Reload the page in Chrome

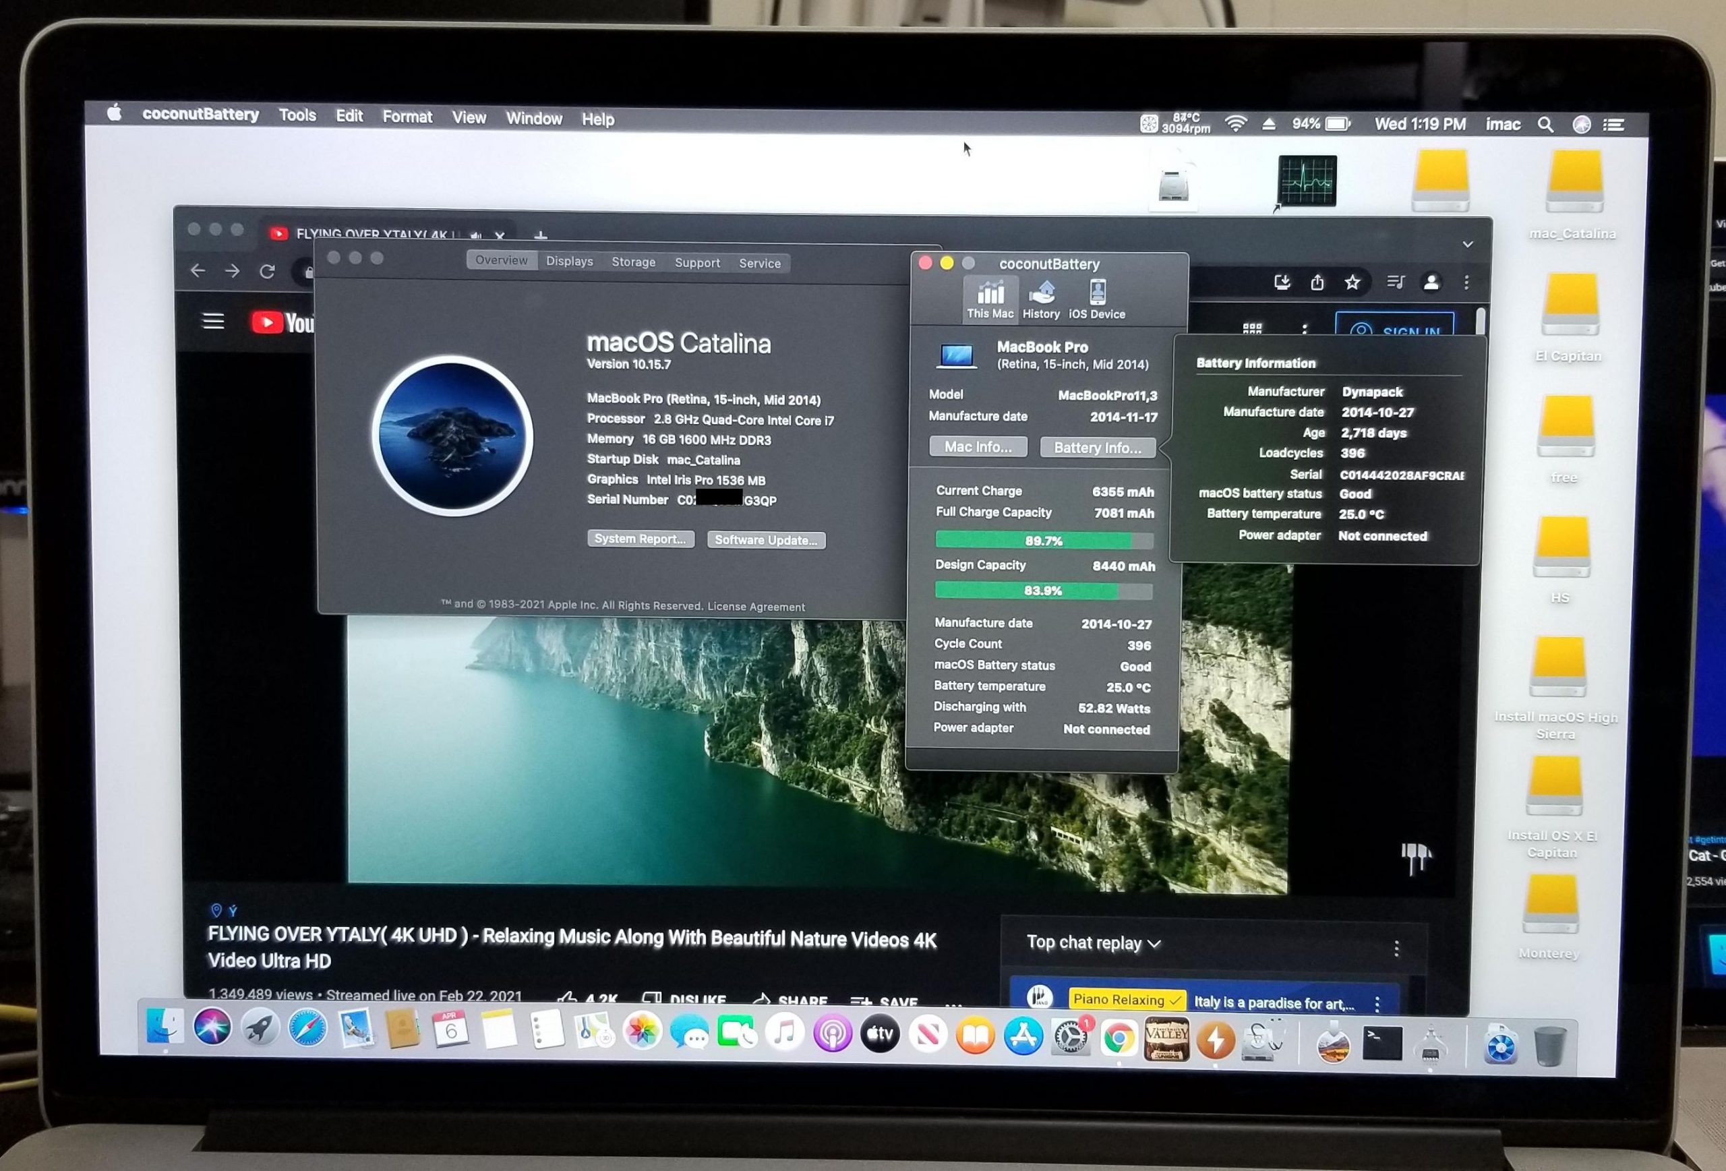click(268, 271)
